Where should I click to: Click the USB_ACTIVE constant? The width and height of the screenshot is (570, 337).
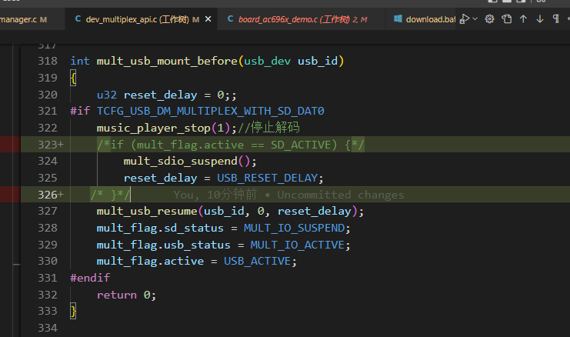(258, 261)
